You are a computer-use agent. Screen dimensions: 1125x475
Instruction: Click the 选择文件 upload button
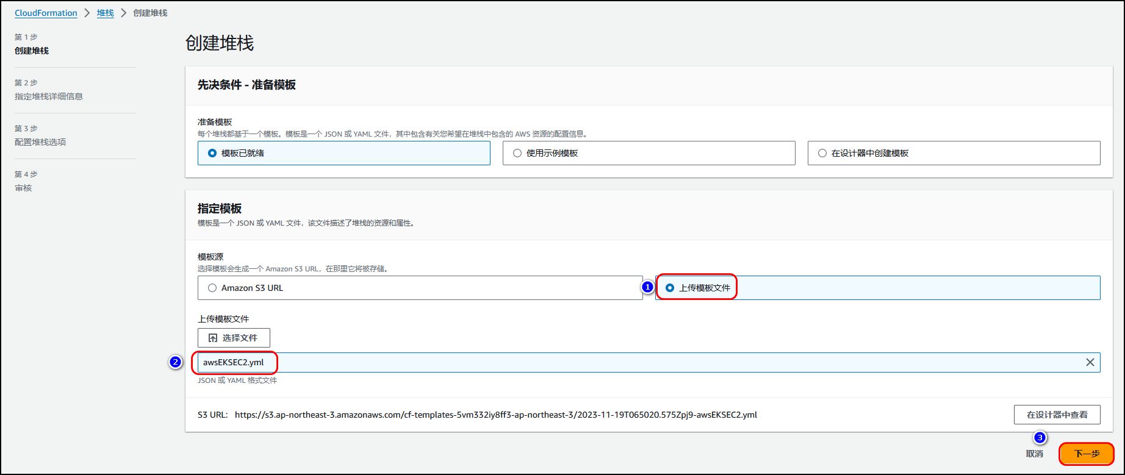click(234, 338)
